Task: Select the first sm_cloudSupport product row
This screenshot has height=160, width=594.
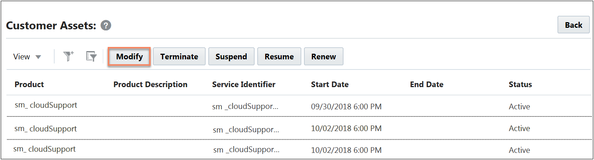Action: 46,105
